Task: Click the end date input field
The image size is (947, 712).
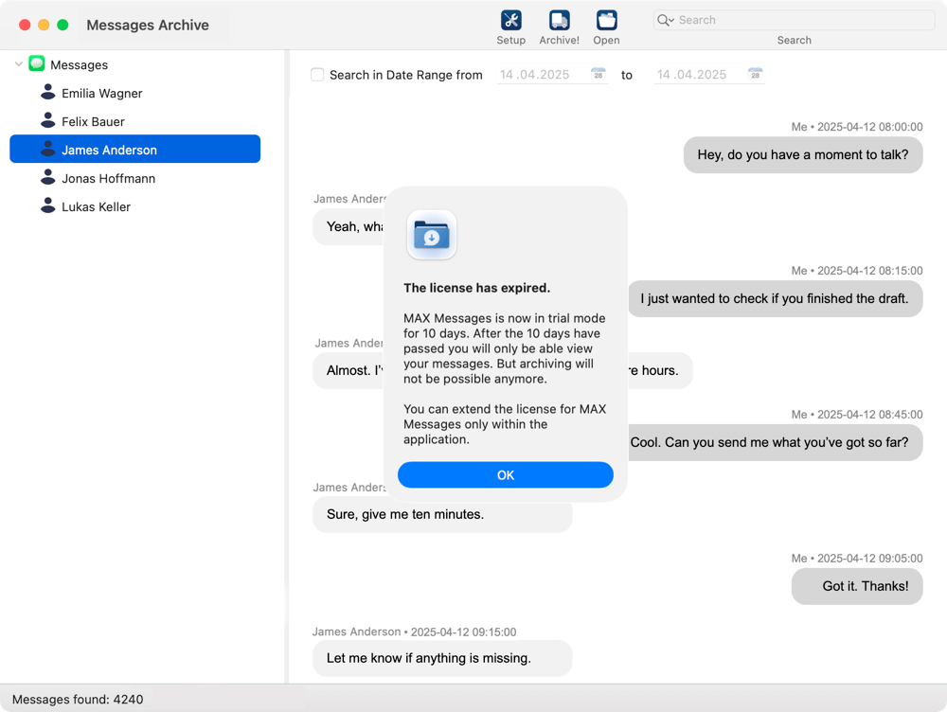Action: (x=698, y=75)
